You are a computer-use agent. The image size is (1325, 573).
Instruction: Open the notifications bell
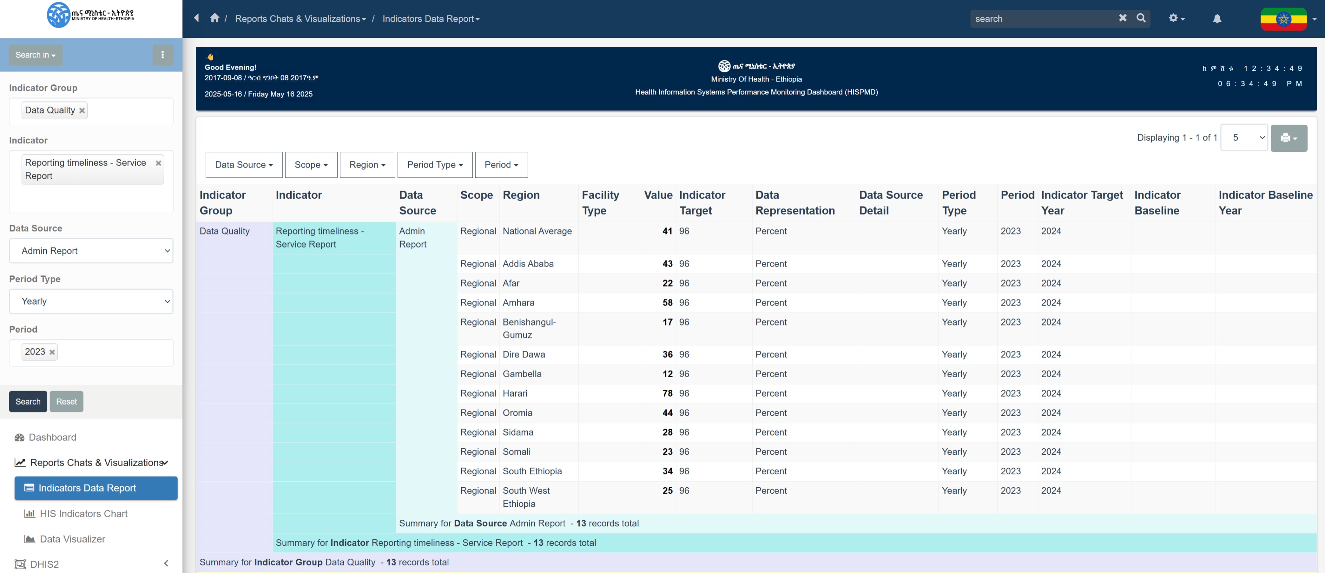point(1216,18)
